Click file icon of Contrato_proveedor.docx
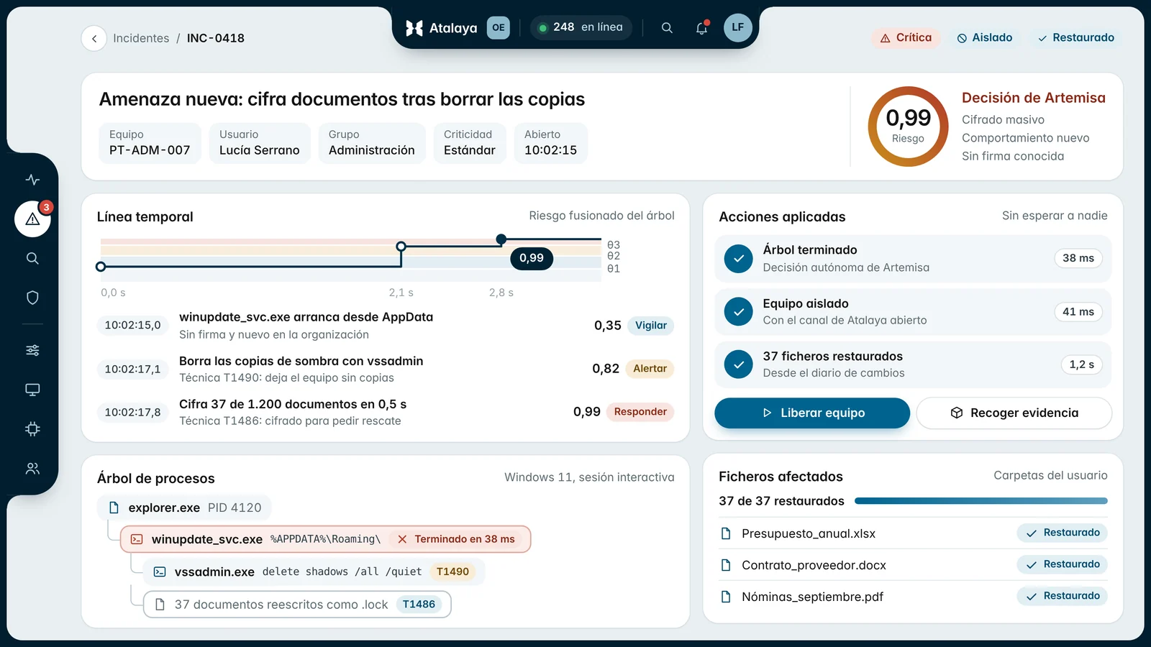Screen dimensions: 1151x647 click(726, 565)
